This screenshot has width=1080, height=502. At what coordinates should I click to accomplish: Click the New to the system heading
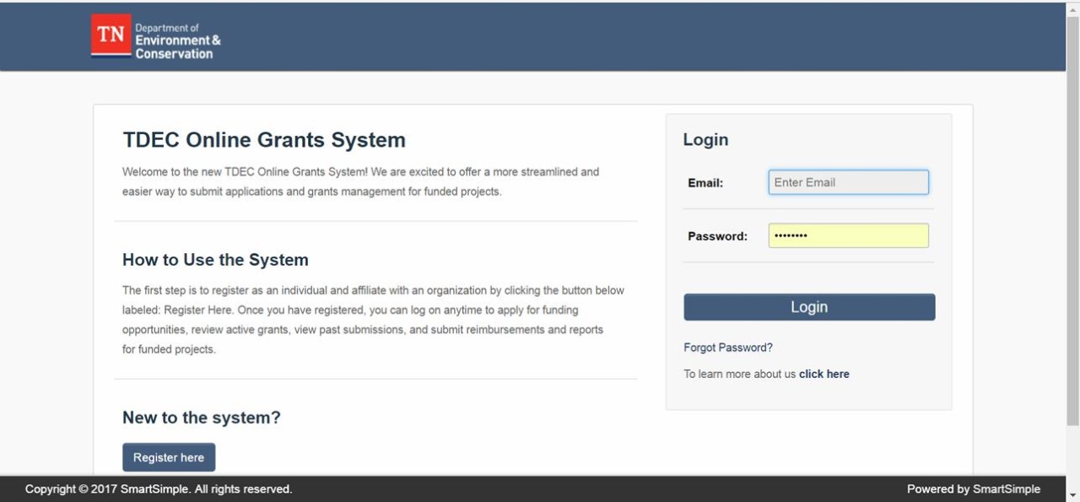201,417
